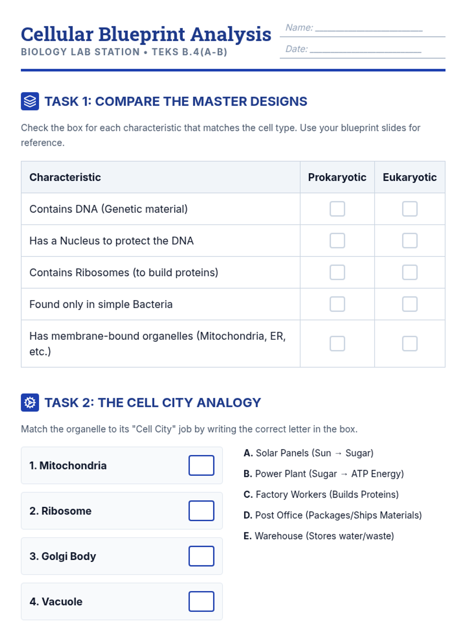Check Eukaryotic box for membrane-bound organelles
Screen dimensions: 466x622
(410, 344)
